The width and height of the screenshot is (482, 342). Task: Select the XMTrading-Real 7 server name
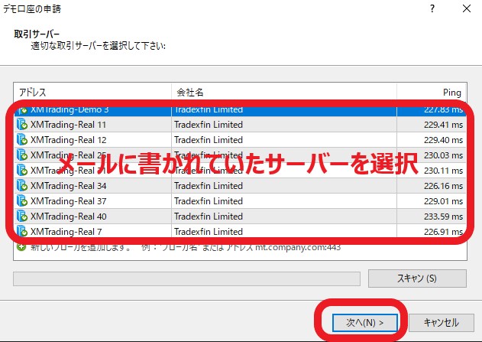click(66, 232)
